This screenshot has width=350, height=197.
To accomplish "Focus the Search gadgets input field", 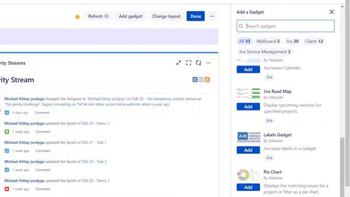I will click(285, 26).
